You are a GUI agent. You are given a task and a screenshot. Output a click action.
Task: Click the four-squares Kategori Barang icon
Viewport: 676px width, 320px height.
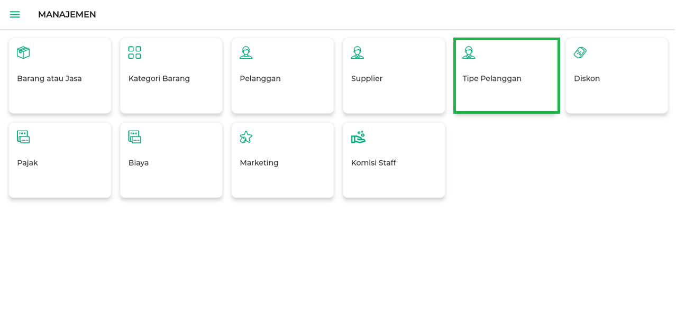point(134,52)
